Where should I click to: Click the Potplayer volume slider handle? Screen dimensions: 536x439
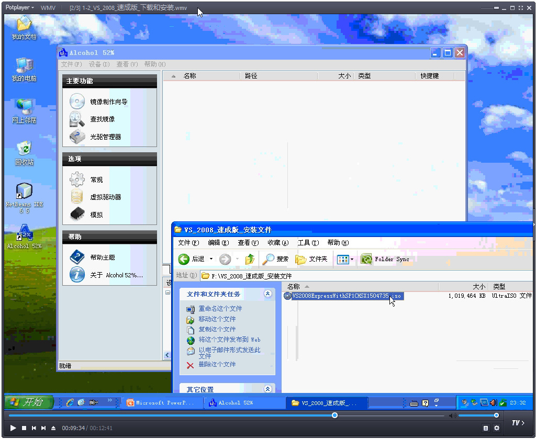pyautogui.click(x=496, y=415)
